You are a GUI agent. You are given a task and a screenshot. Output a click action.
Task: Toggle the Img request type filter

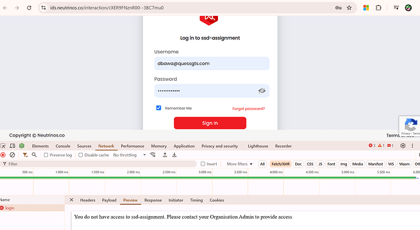343,164
